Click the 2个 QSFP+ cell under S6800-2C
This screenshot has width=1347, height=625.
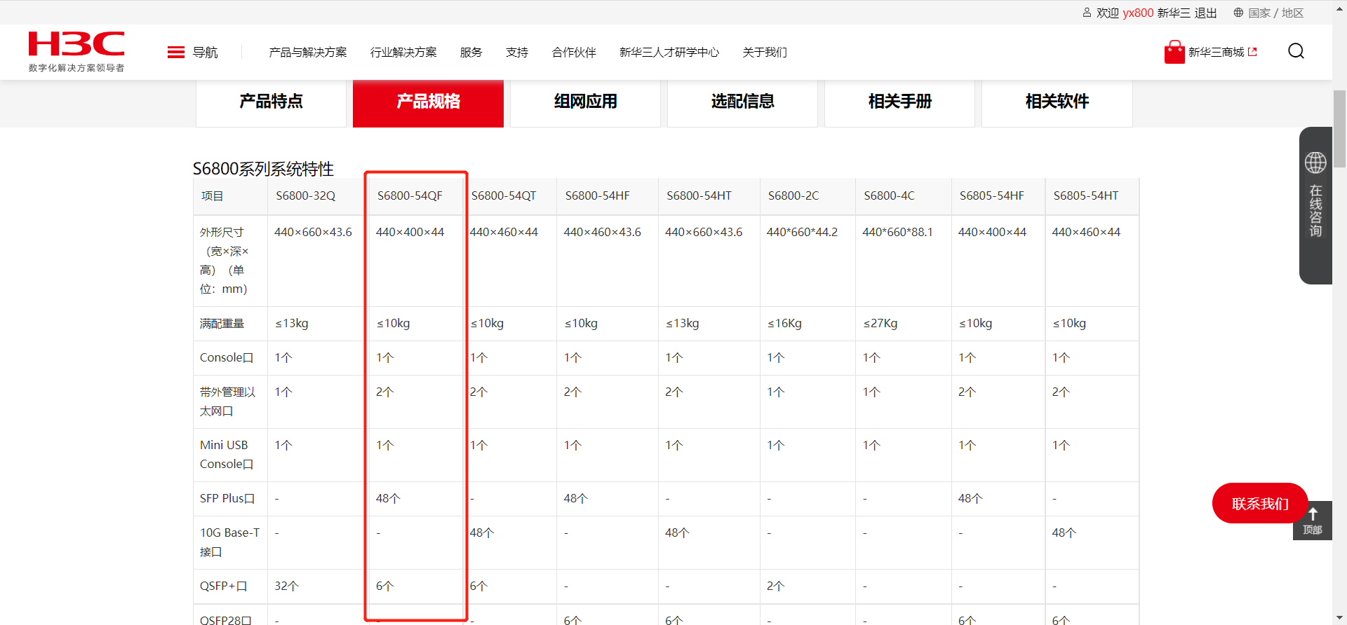(775, 586)
